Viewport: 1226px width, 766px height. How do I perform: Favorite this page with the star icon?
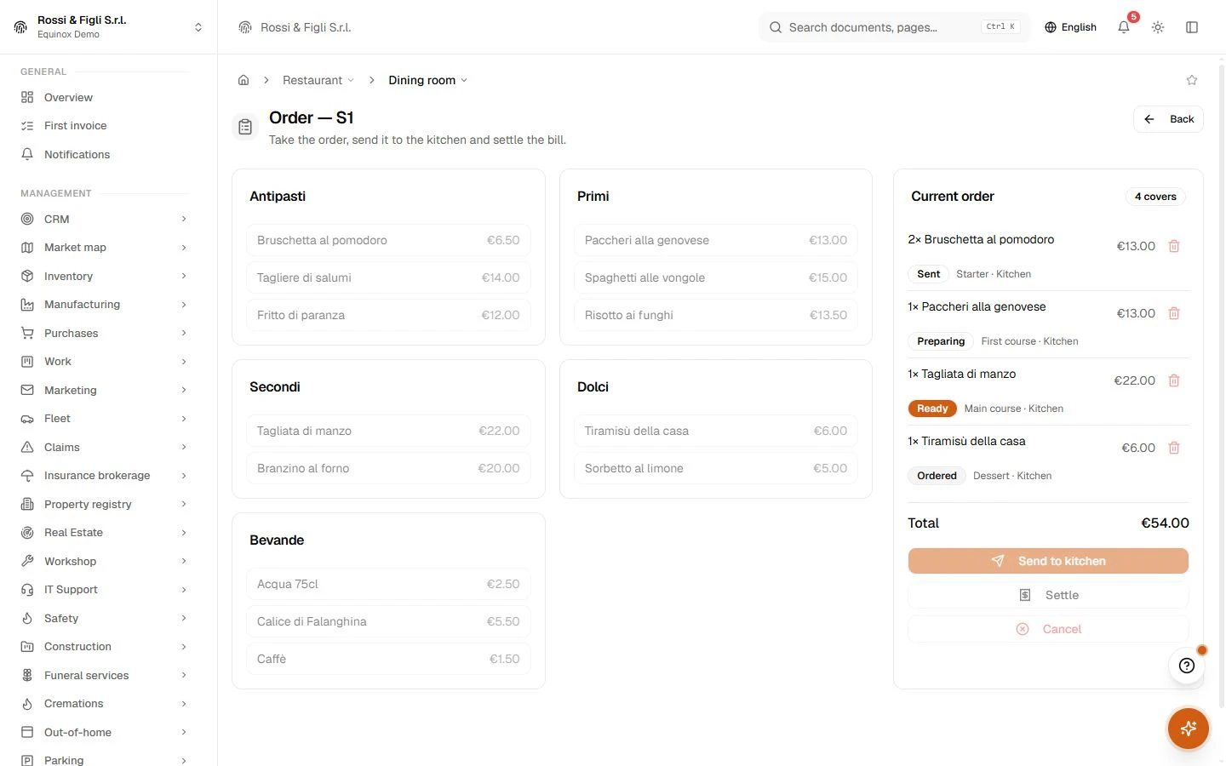click(1192, 80)
